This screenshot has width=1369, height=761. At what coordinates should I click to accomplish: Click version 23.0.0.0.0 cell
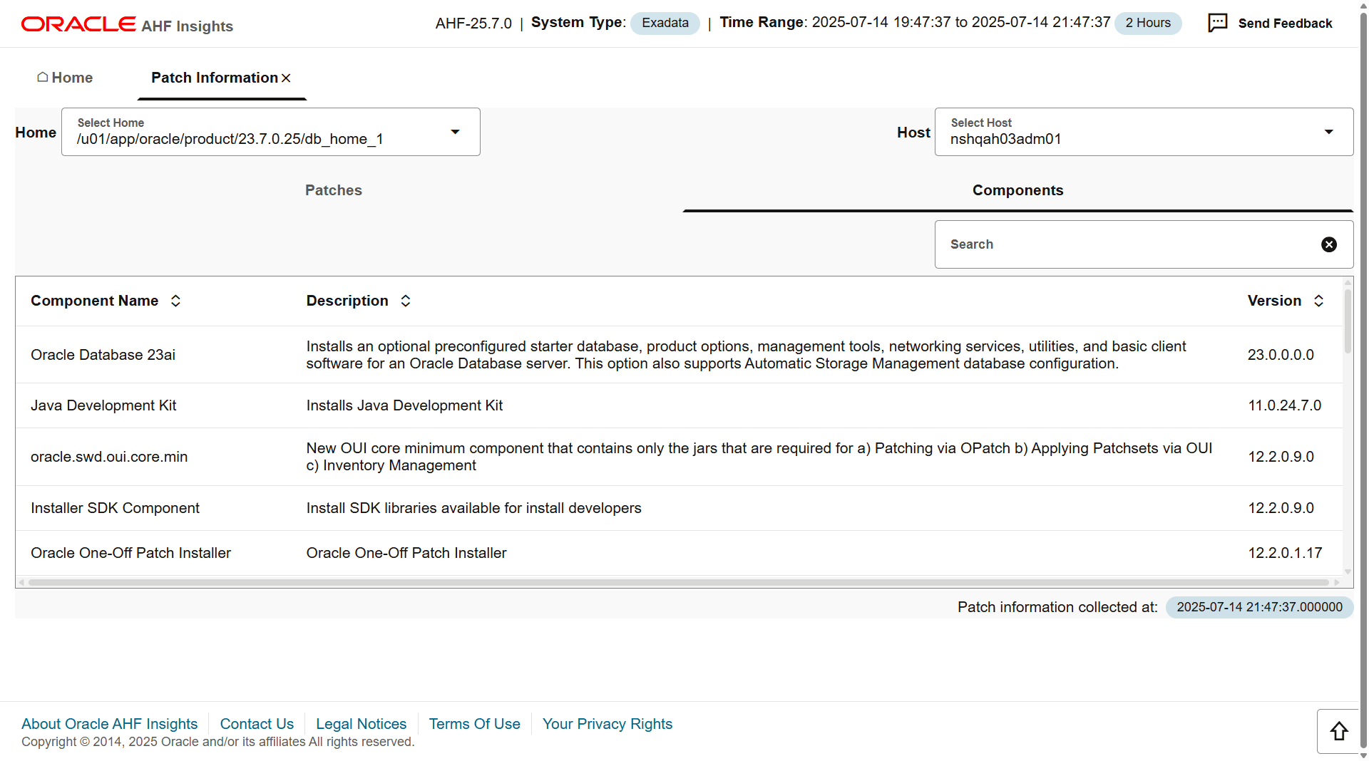1281,355
